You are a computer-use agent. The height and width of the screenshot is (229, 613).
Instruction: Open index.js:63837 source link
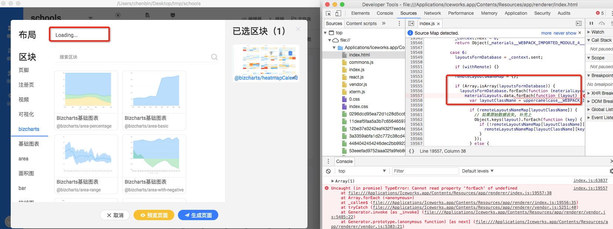[590, 181]
